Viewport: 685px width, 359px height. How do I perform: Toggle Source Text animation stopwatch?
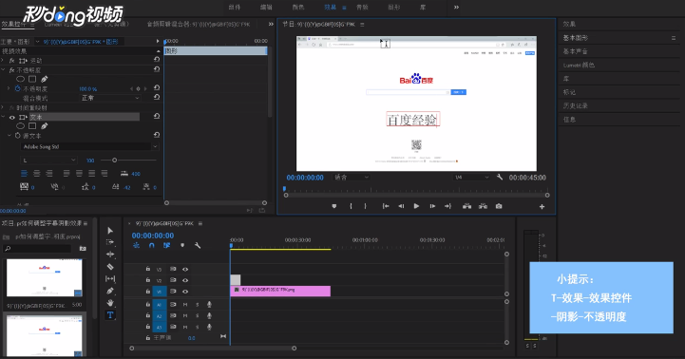[x=17, y=136]
